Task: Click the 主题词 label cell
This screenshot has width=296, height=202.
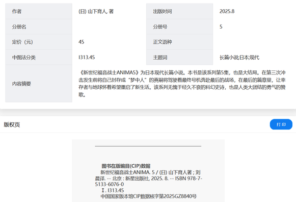Action: (179, 57)
